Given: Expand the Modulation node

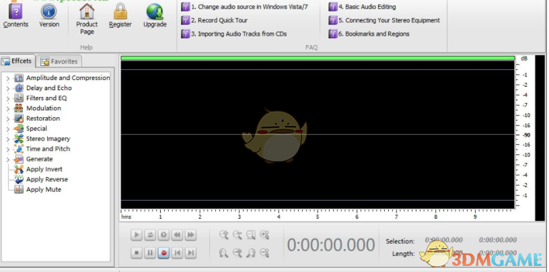Looking at the screenshot, I should pos(8,108).
